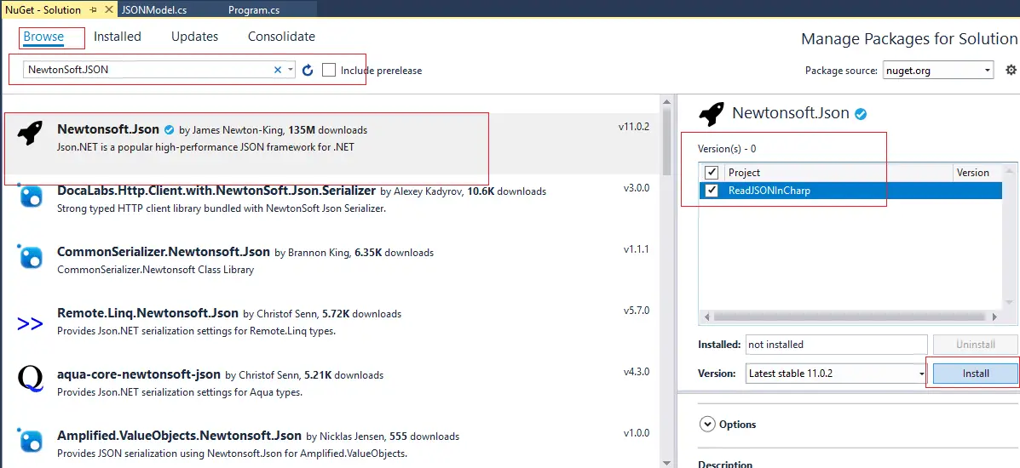Enable the Include prerelease checkbox

329,71
